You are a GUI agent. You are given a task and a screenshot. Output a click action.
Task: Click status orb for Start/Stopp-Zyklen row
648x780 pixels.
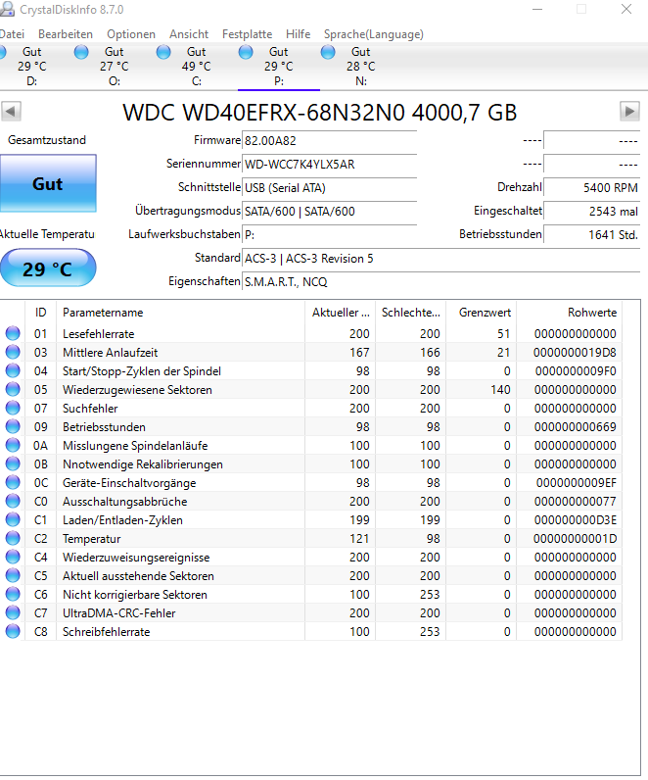13,370
